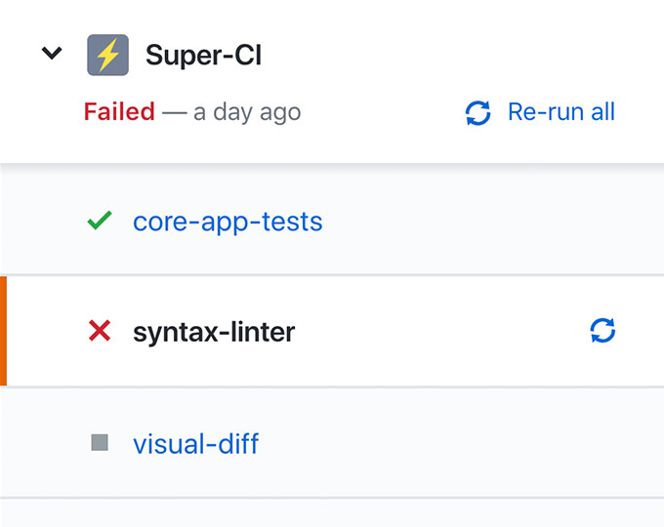Re-run the syntax-linter check via its refresh icon
The height and width of the screenshot is (527, 664).
pos(603,331)
